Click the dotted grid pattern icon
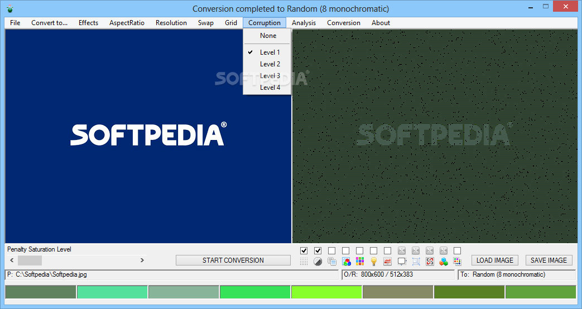The width and height of the screenshot is (582, 309). [x=304, y=261]
